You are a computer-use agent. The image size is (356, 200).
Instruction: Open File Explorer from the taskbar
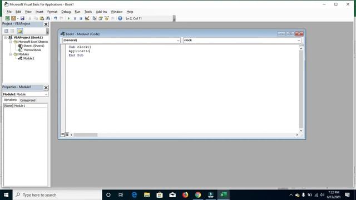147,195
